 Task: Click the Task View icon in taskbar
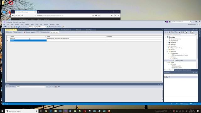41,111
